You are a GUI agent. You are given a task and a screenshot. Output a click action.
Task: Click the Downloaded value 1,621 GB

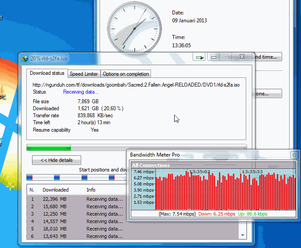click(x=100, y=108)
